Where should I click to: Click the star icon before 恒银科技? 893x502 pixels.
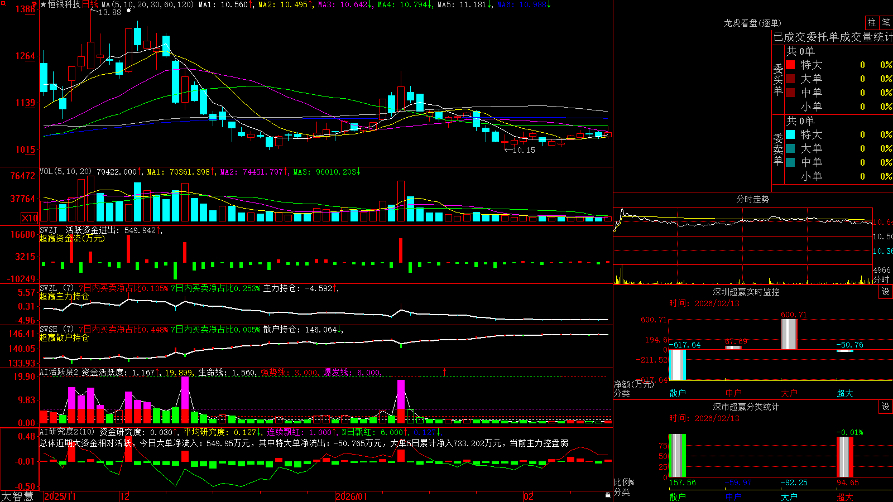coord(44,4)
